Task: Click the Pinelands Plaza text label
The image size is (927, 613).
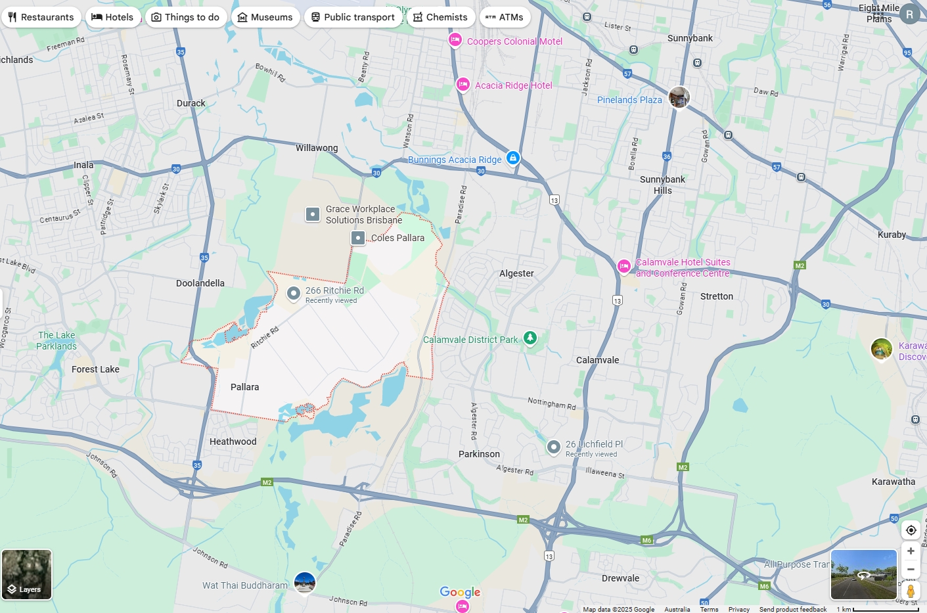Action: [629, 100]
